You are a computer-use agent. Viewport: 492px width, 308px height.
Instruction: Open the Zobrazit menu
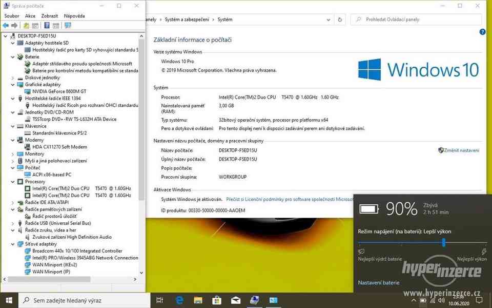click(x=50, y=16)
